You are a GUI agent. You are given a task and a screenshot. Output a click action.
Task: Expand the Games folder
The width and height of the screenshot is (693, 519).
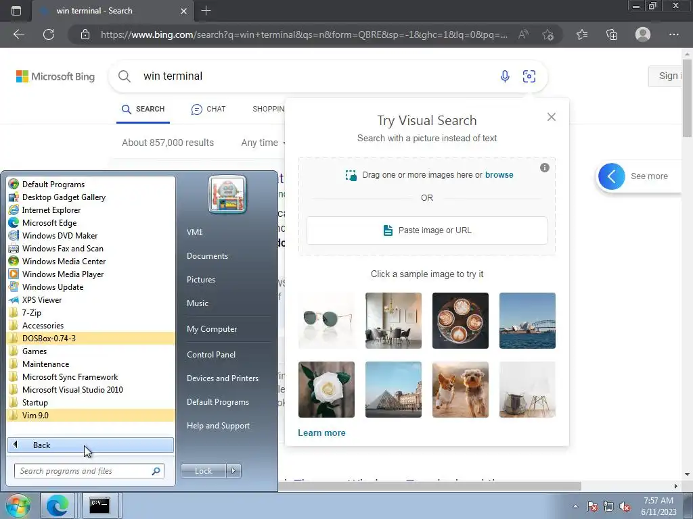(91, 351)
